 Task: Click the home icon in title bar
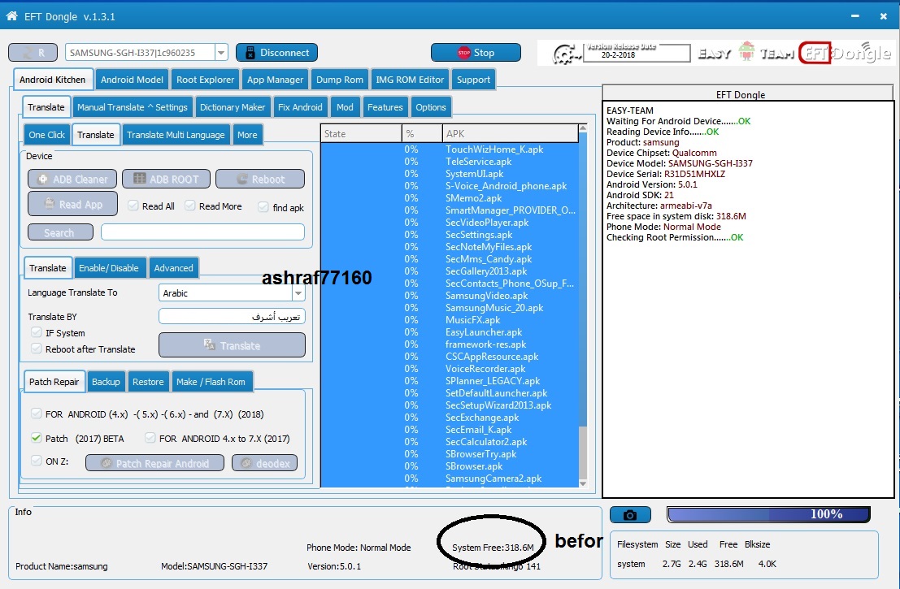pos(11,16)
